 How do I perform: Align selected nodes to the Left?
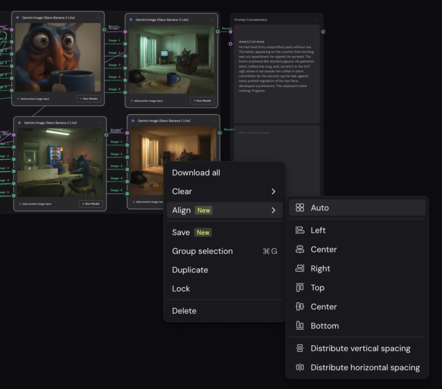357,230
